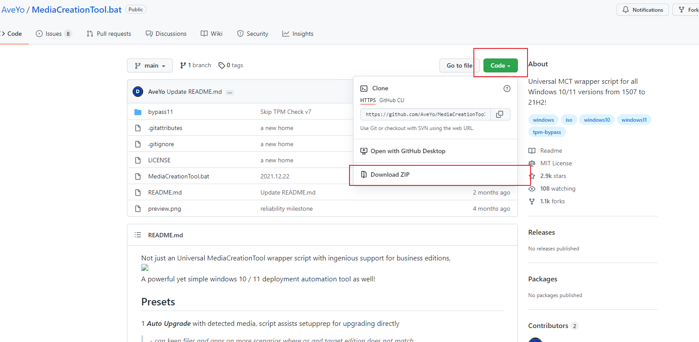This screenshot has height=342, width=699.
Task: Go to the Discussions tab
Action: pos(166,34)
